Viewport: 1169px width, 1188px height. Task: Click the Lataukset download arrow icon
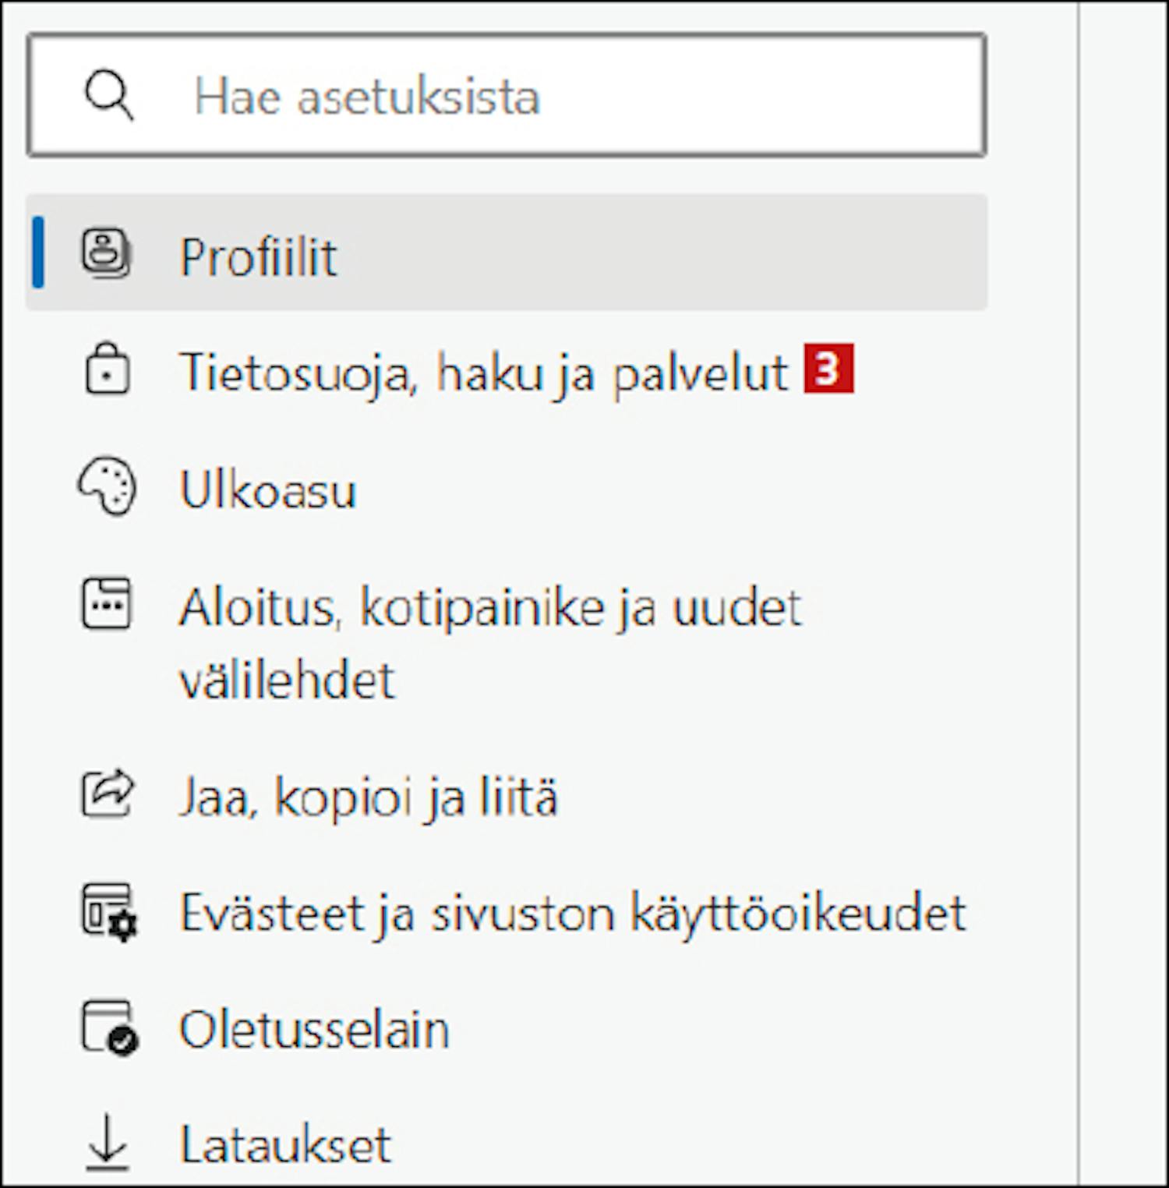(107, 1144)
